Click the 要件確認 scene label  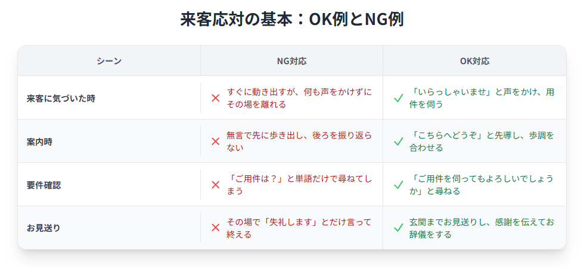[x=44, y=185]
